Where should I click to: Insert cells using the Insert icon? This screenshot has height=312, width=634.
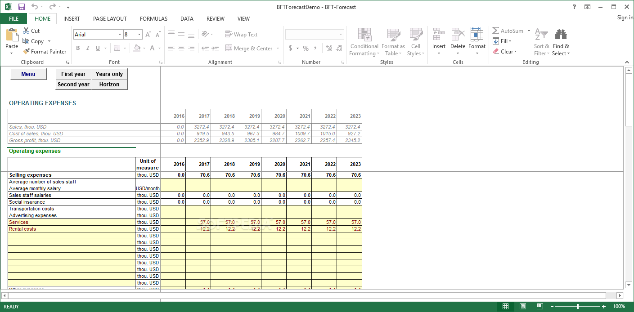439,34
